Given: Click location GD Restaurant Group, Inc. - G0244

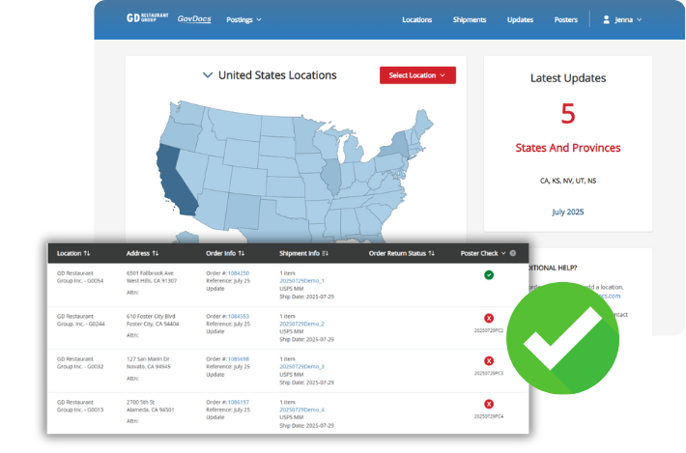Looking at the screenshot, I should point(80,320).
